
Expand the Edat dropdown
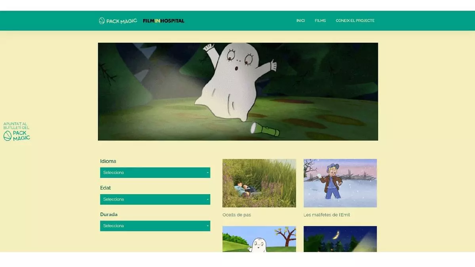point(155,199)
